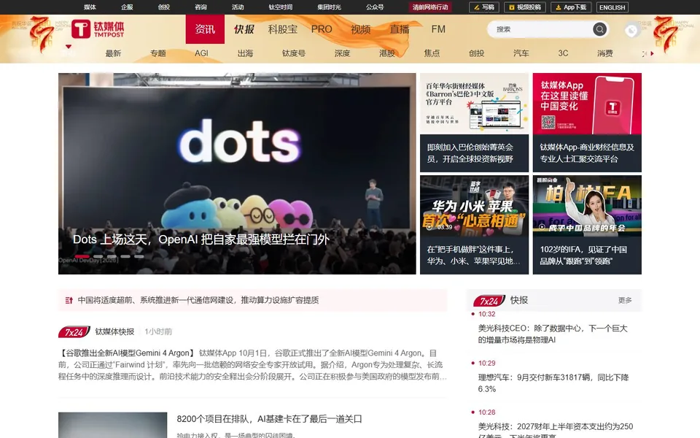This screenshot has height=438, width=700.
Task: Select the last carousel indicator dash
Action: click(139, 256)
